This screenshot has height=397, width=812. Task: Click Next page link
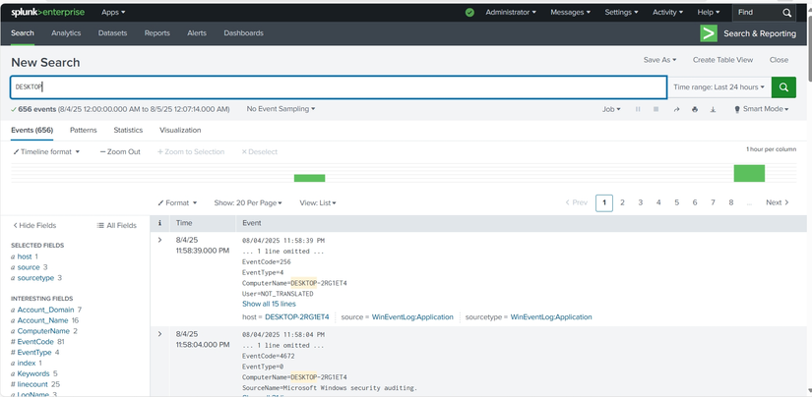778,202
